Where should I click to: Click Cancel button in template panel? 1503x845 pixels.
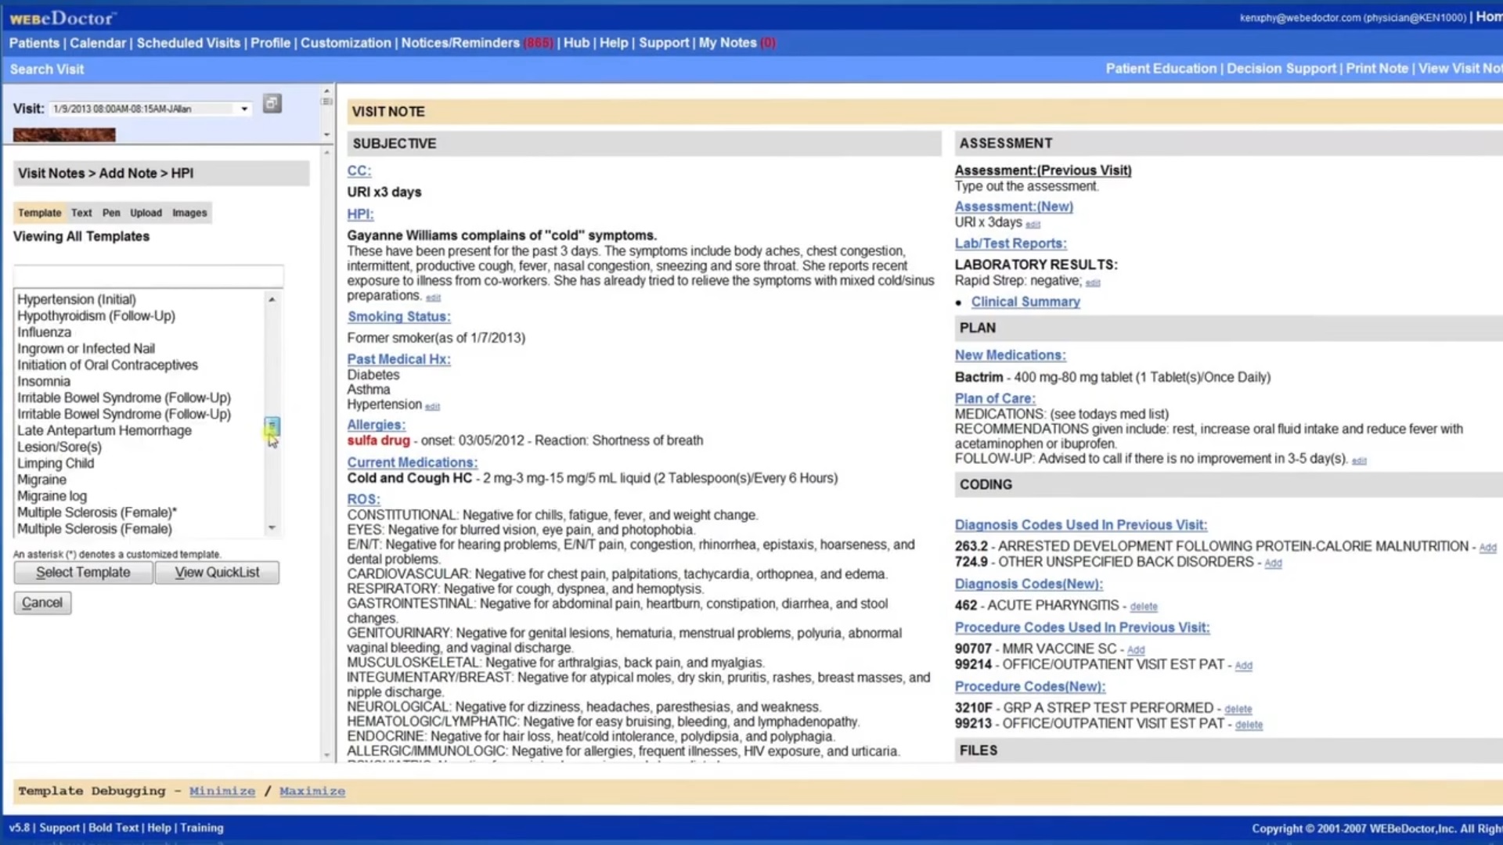click(x=41, y=602)
